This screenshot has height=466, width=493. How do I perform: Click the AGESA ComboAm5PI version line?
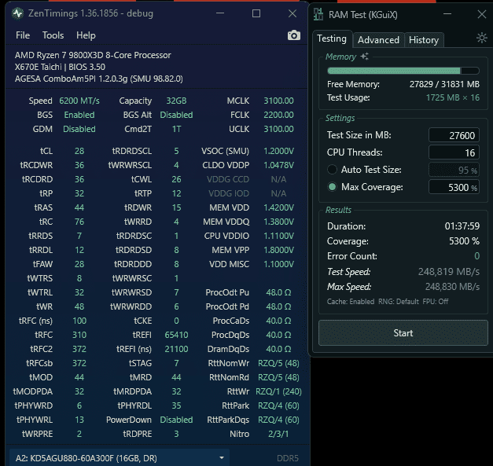(x=98, y=79)
